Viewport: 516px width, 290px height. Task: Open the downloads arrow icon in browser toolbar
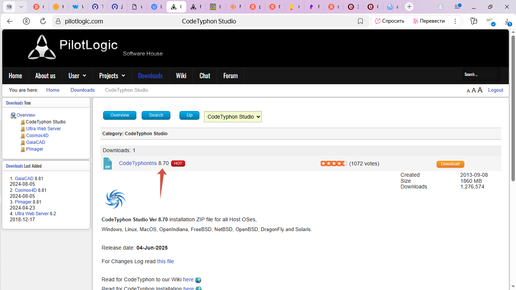tap(508, 22)
